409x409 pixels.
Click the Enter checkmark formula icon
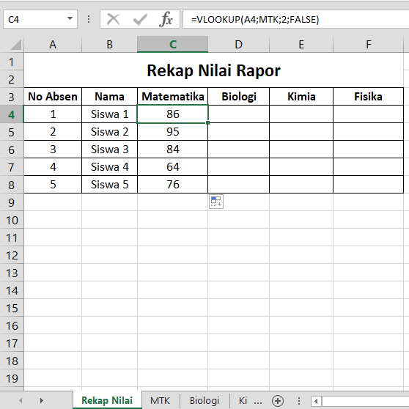pyautogui.click(x=140, y=20)
